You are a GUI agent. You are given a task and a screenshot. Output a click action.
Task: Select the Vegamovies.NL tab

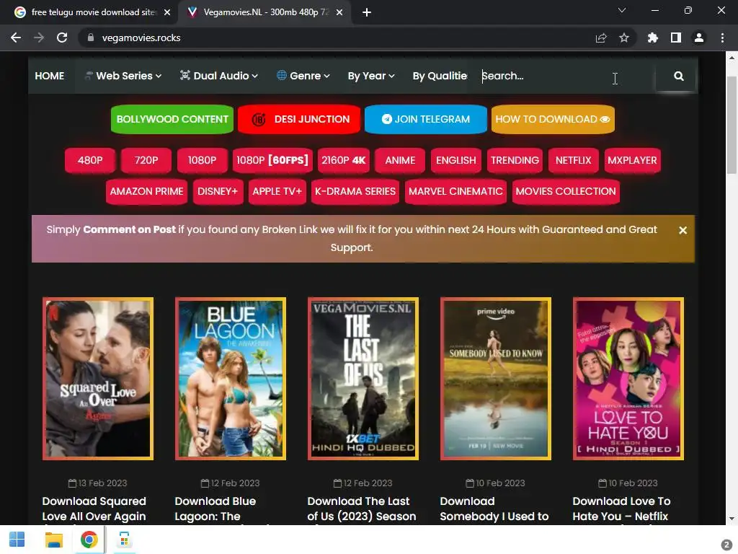coord(264,12)
